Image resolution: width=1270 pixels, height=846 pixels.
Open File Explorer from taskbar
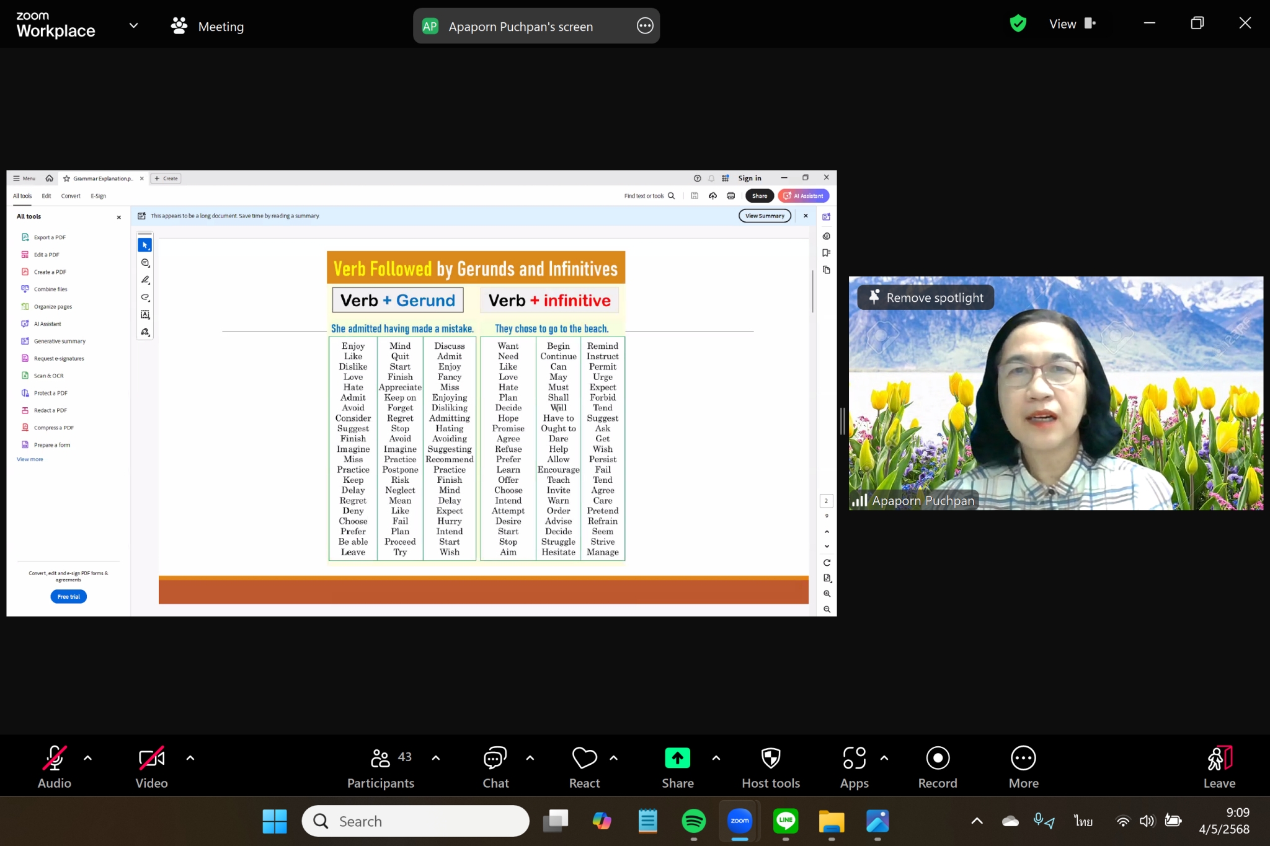tap(832, 821)
